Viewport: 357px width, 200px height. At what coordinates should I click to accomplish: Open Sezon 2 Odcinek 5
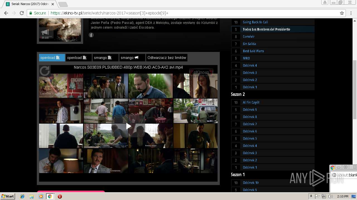click(250, 138)
